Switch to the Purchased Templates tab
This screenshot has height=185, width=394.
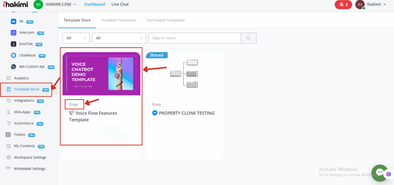(x=165, y=20)
